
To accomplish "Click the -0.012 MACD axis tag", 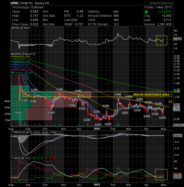I will pyautogui.click(x=178, y=136).
